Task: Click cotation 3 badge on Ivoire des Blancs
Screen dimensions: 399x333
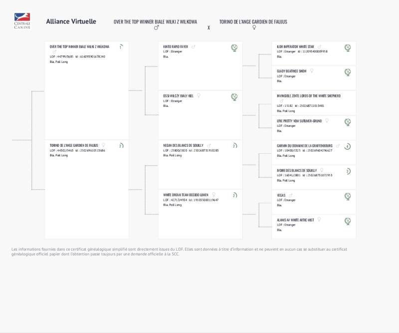Action: [x=348, y=171]
